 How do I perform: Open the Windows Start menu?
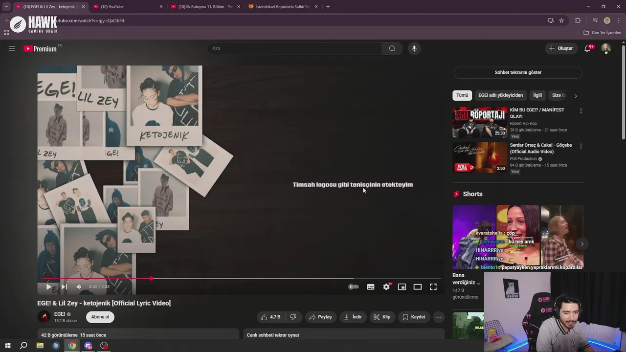click(x=7, y=346)
